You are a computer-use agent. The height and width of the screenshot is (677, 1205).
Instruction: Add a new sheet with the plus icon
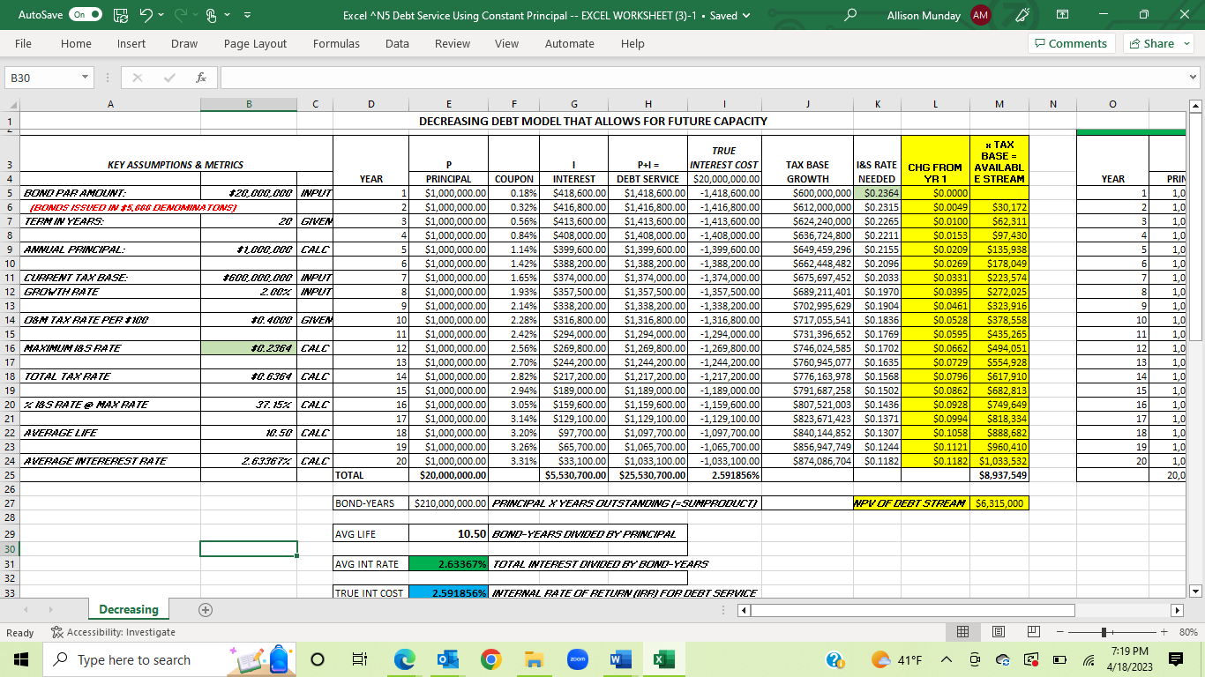coord(205,609)
